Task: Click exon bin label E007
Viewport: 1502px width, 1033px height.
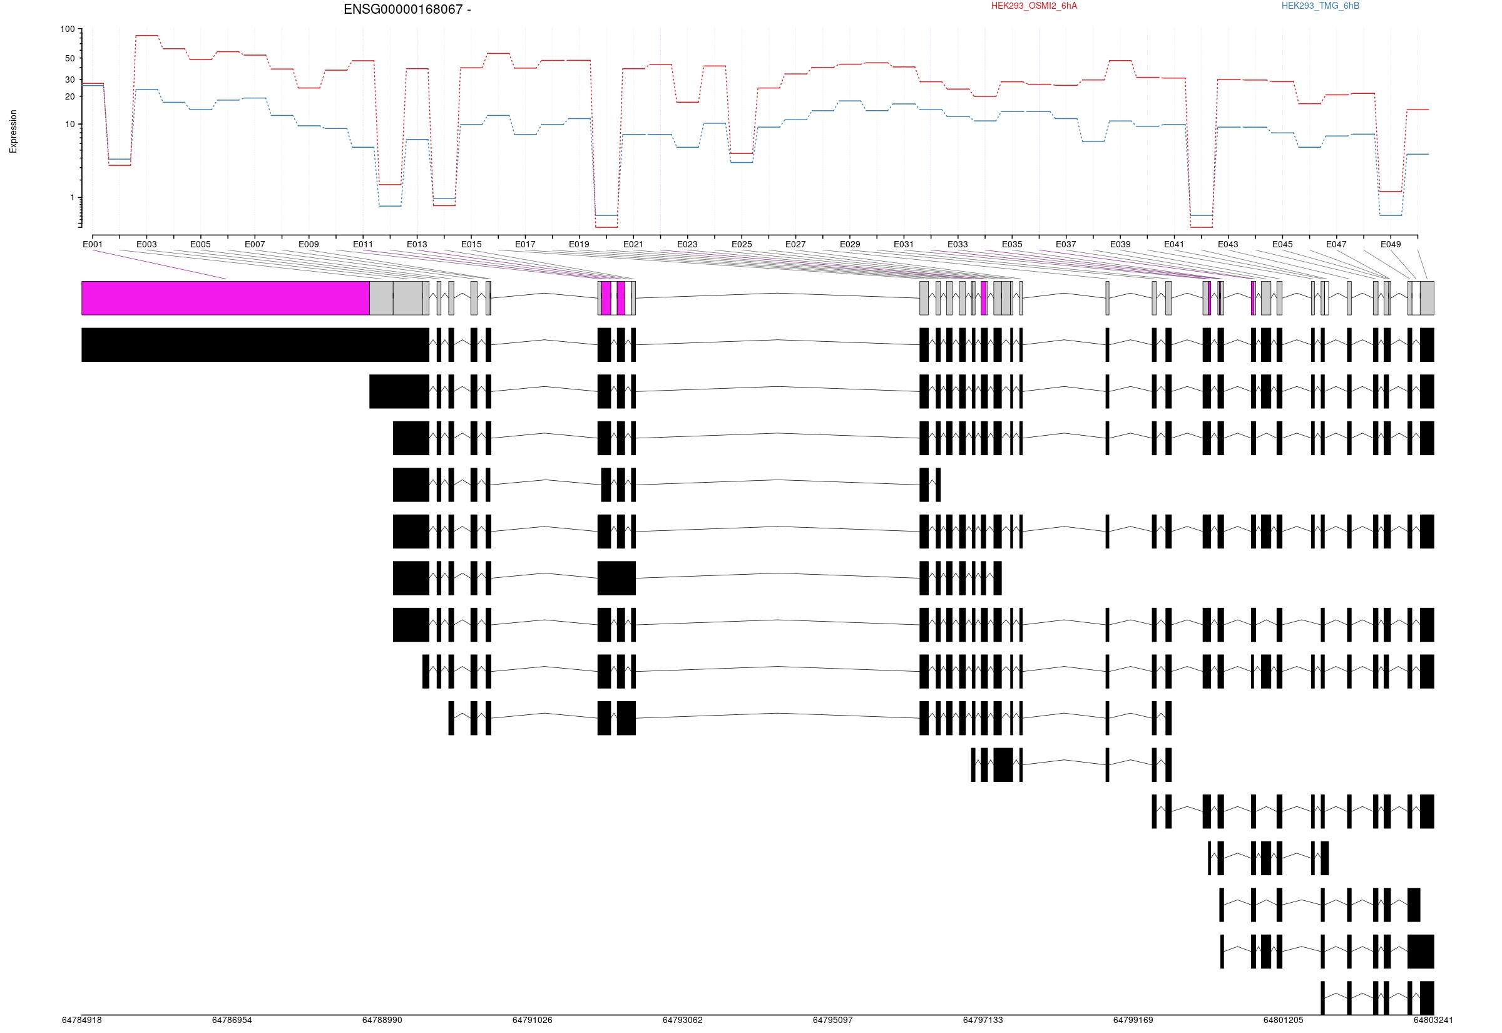Action: (255, 244)
